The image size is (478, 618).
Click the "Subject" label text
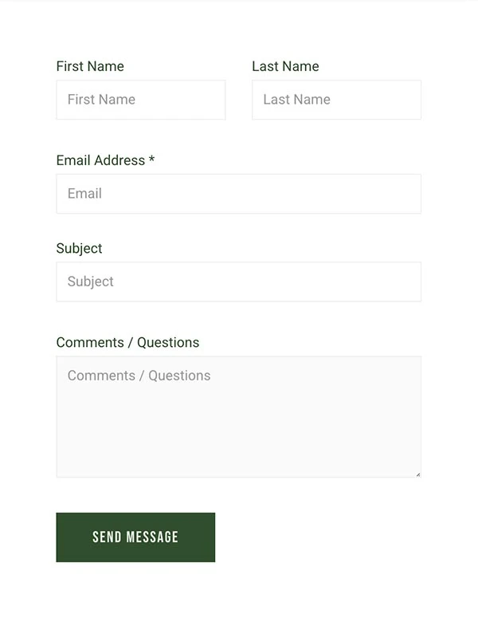[x=79, y=248]
